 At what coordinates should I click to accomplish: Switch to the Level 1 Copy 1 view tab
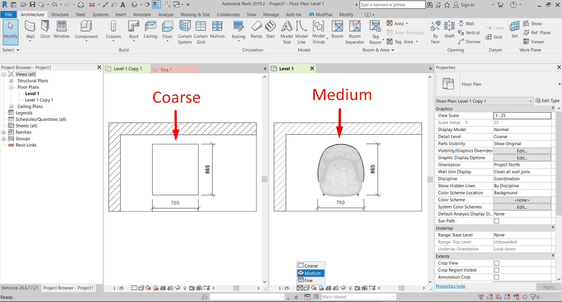click(128, 69)
